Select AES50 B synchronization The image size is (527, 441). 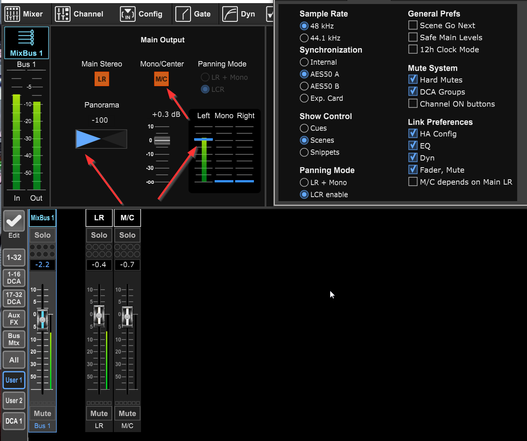click(320, 87)
